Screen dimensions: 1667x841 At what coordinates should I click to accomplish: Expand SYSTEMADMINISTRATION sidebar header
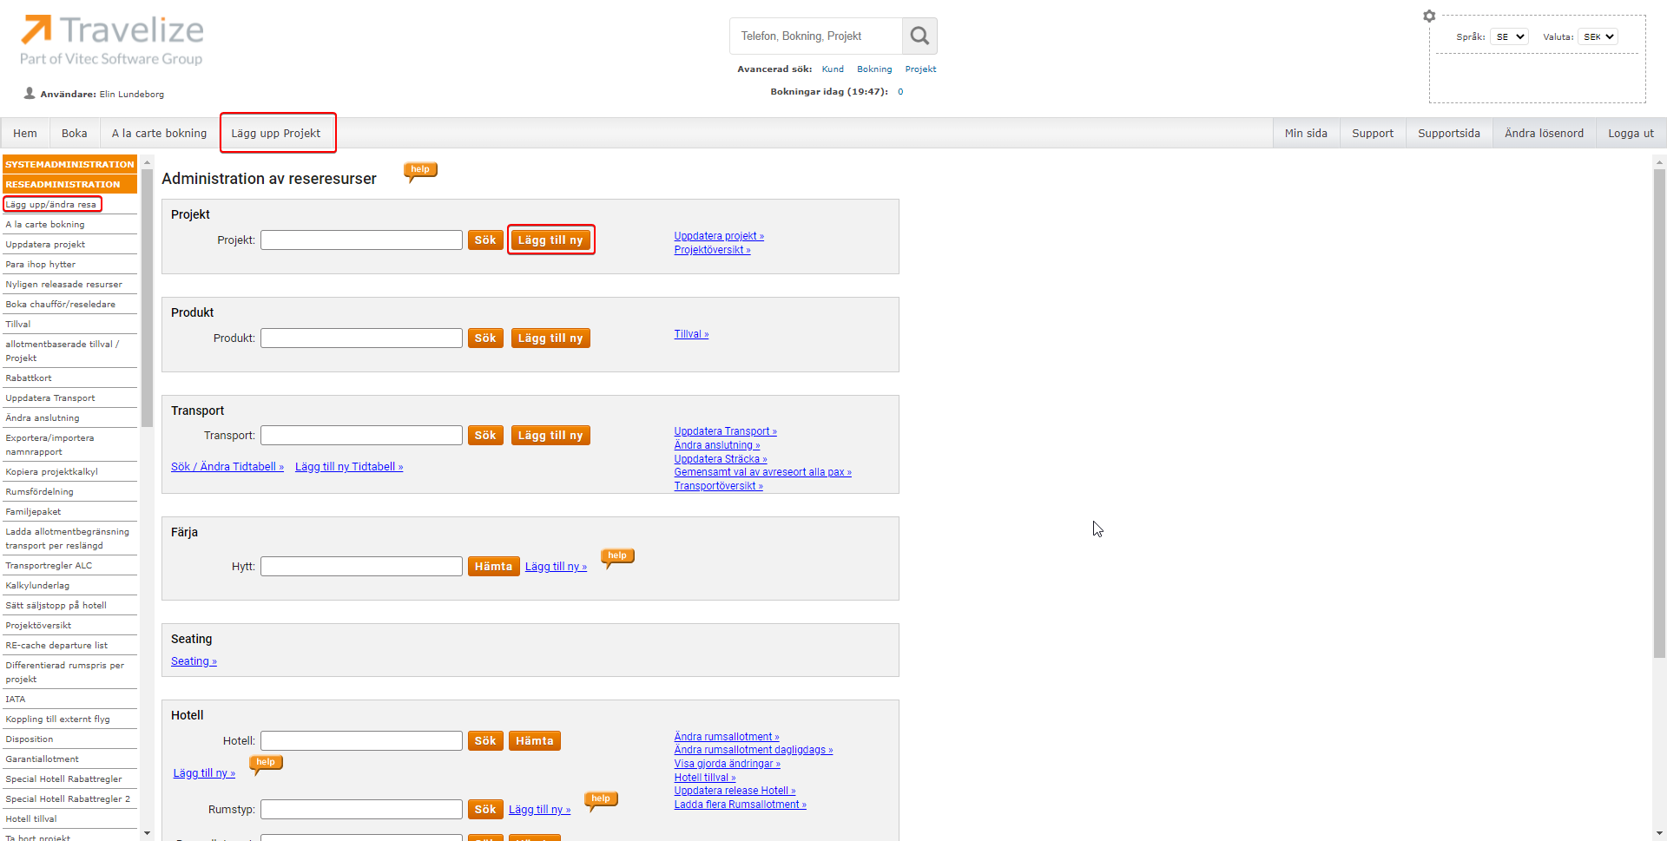69,164
